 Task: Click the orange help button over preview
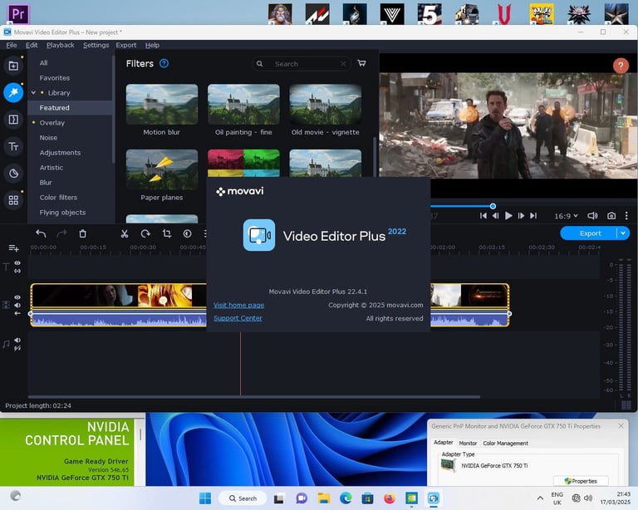[621, 66]
